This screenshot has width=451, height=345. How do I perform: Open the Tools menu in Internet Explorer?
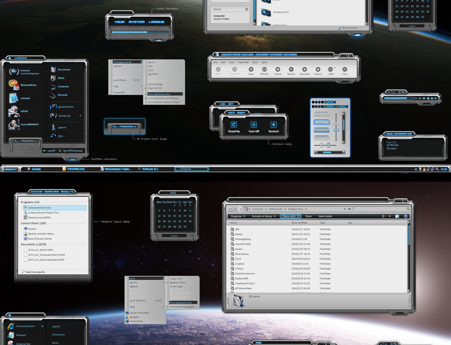point(255,62)
